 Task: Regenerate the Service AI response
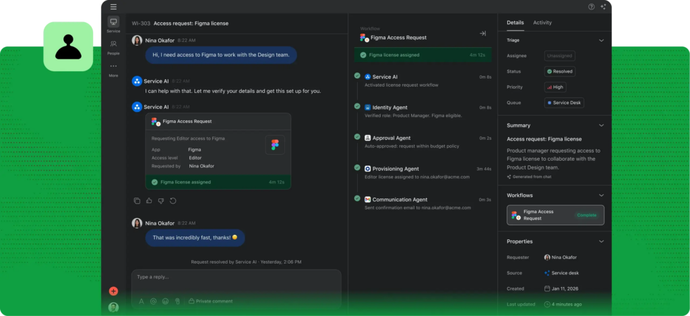pos(173,200)
